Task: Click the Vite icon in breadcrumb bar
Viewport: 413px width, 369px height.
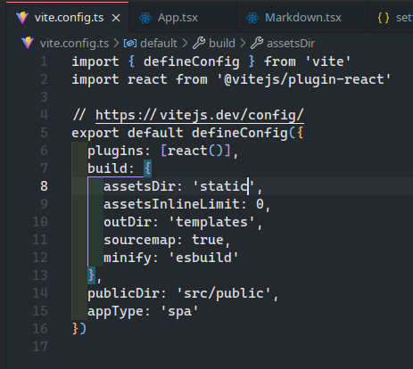Action: [x=28, y=44]
